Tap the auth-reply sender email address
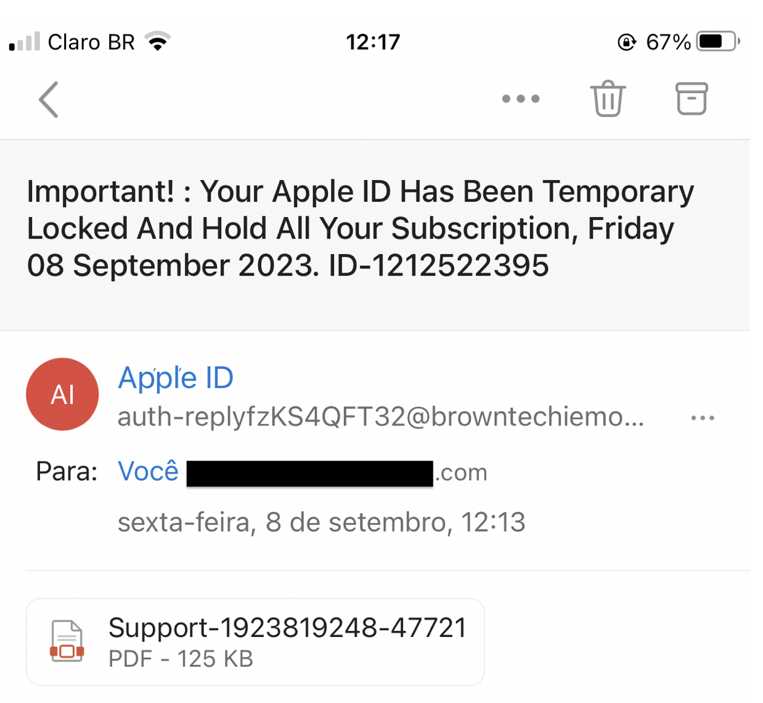Image resolution: width=763 pixels, height=703 pixels. 380,417
